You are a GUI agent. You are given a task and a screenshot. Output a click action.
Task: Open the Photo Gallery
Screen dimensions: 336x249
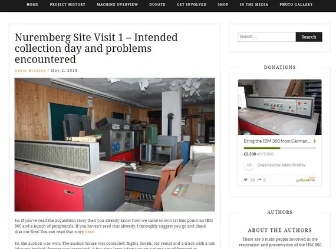click(x=296, y=5)
